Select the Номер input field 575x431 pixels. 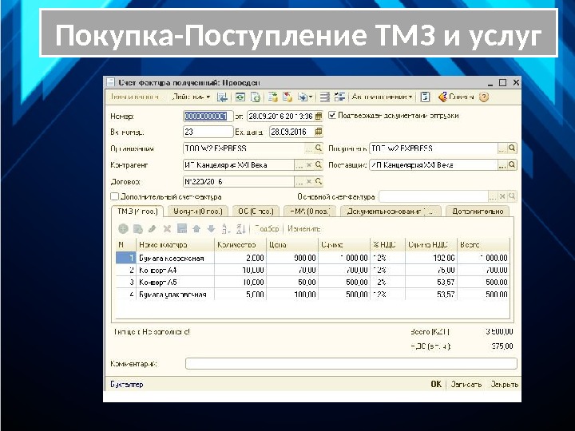tap(208, 117)
